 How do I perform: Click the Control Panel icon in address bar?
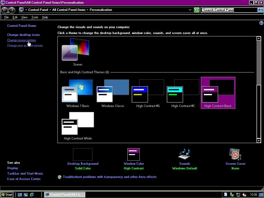21,10
